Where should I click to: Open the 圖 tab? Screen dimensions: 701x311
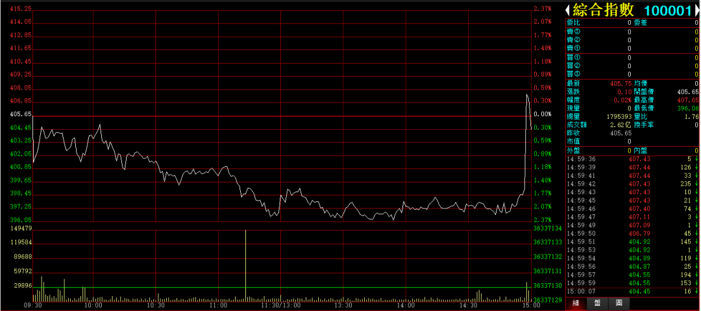click(619, 303)
